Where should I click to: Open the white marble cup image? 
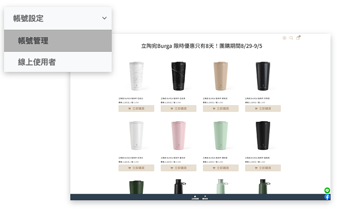[x=136, y=76]
